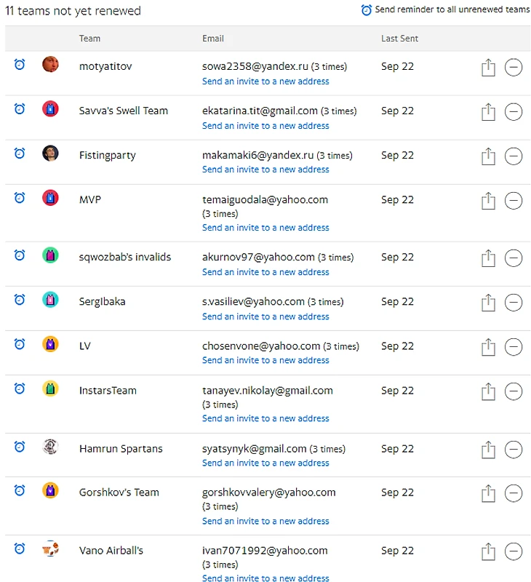Remove the Fistingparty team with the minus icon
This screenshot has height=582, width=531.
(514, 156)
